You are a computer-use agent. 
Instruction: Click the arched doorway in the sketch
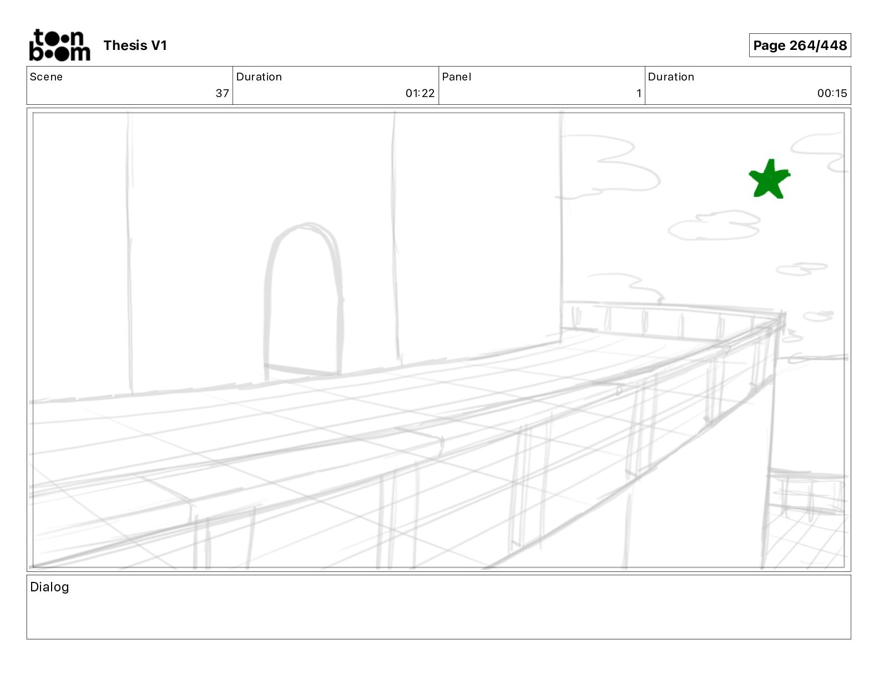point(304,301)
